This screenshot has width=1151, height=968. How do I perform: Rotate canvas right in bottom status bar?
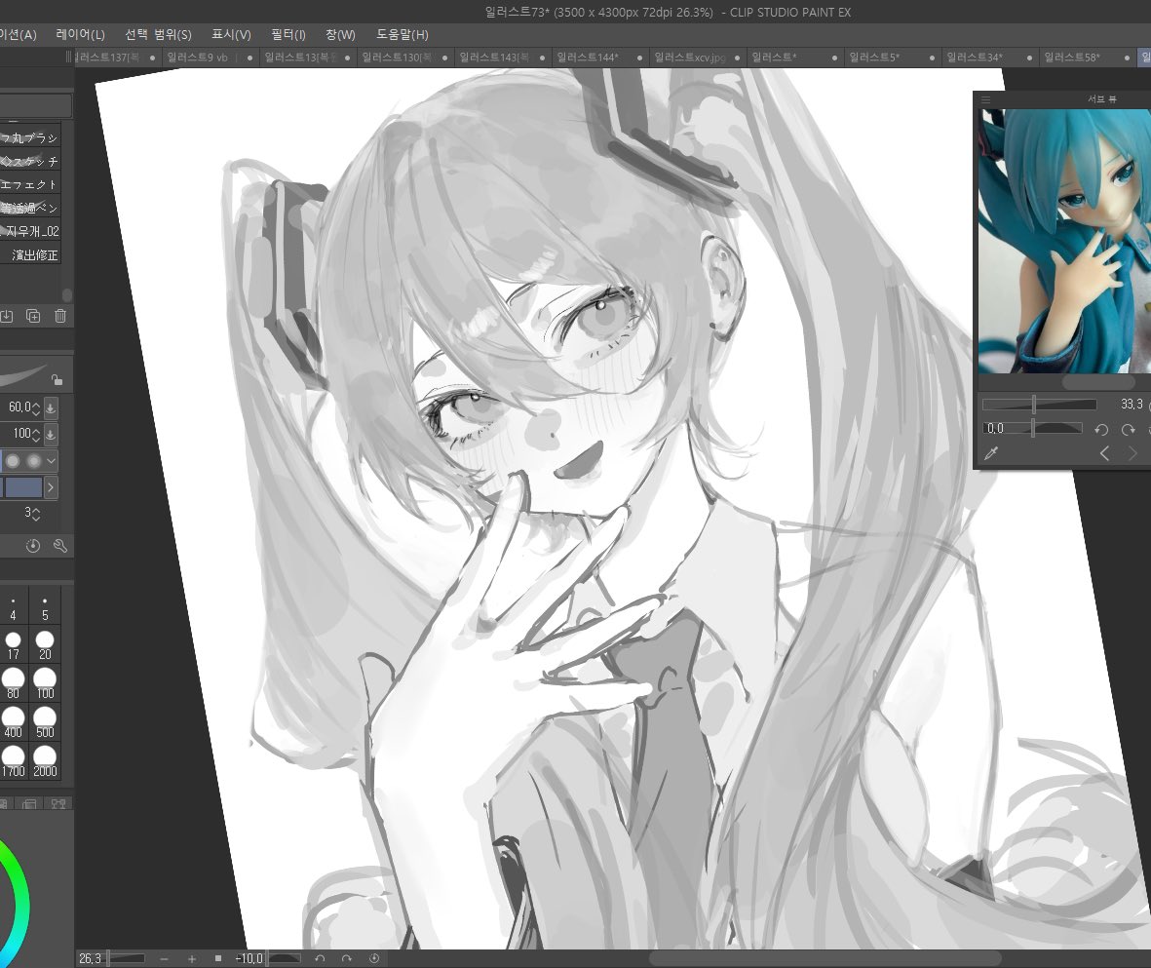click(x=347, y=958)
